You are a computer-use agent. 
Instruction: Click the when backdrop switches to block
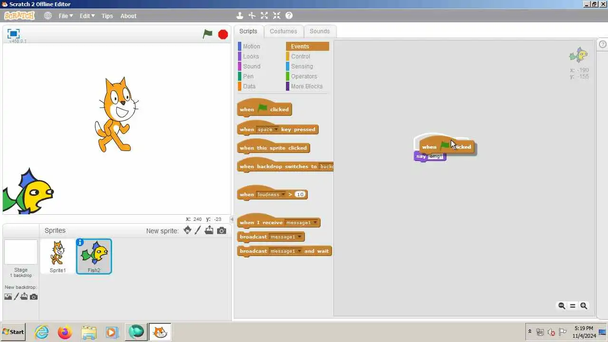click(285, 166)
